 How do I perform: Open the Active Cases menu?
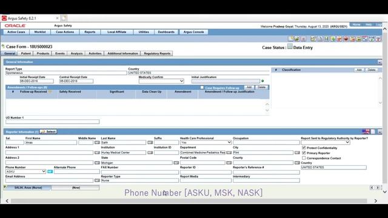click(16, 32)
